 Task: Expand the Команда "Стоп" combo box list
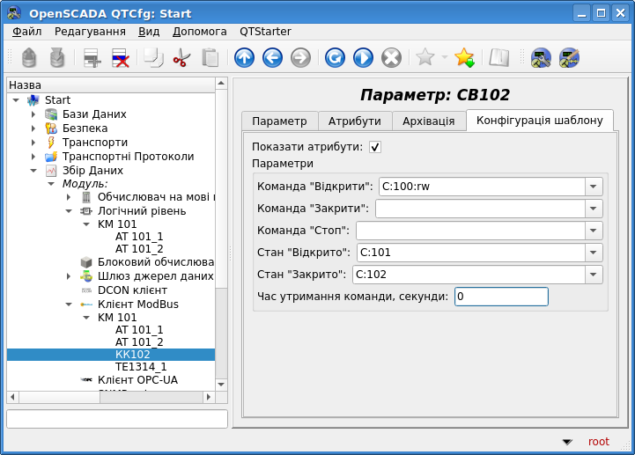[594, 231]
